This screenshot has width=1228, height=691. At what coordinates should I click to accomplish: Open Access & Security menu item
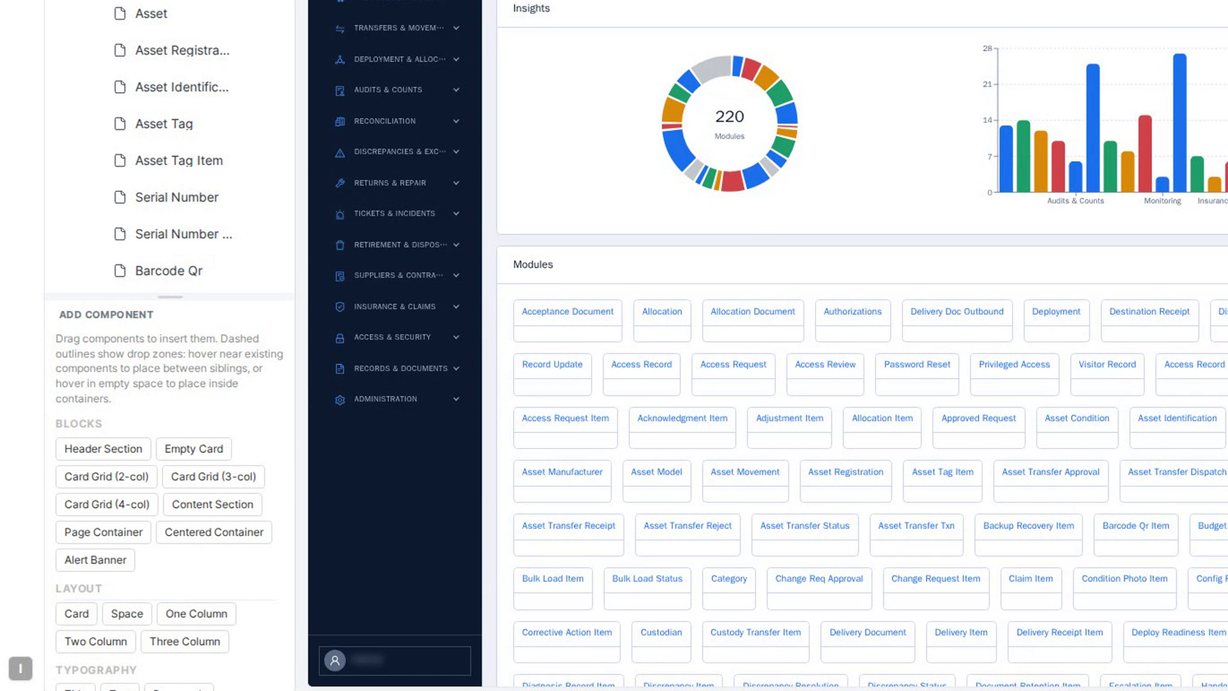pyautogui.click(x=397, y=337)
